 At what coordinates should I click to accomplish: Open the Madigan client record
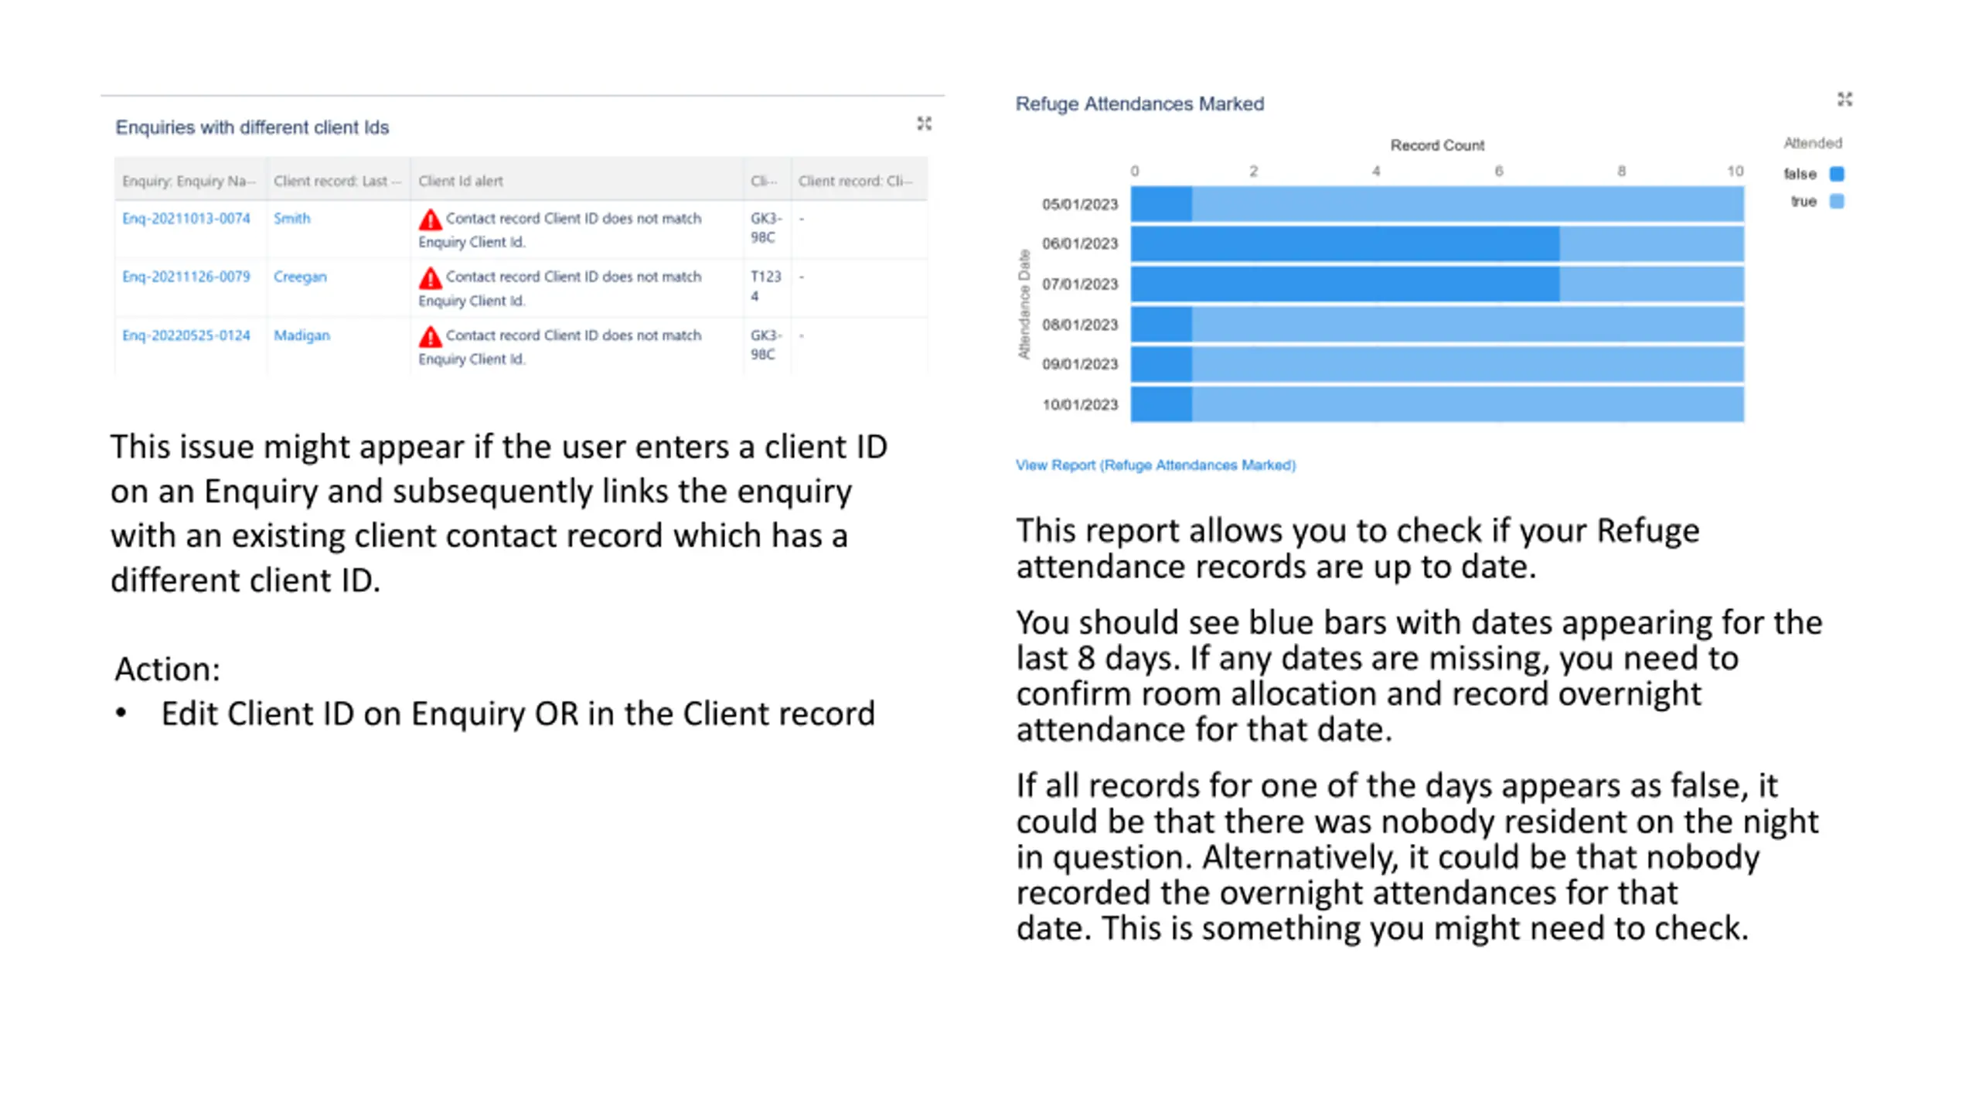[x=301, y=335]
